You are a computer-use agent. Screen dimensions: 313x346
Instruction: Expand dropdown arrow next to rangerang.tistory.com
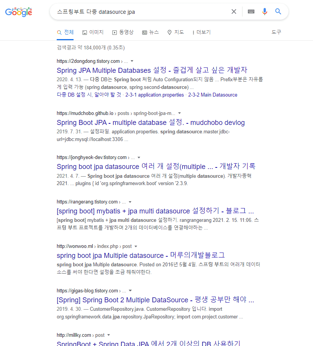[x=130, y=202]
